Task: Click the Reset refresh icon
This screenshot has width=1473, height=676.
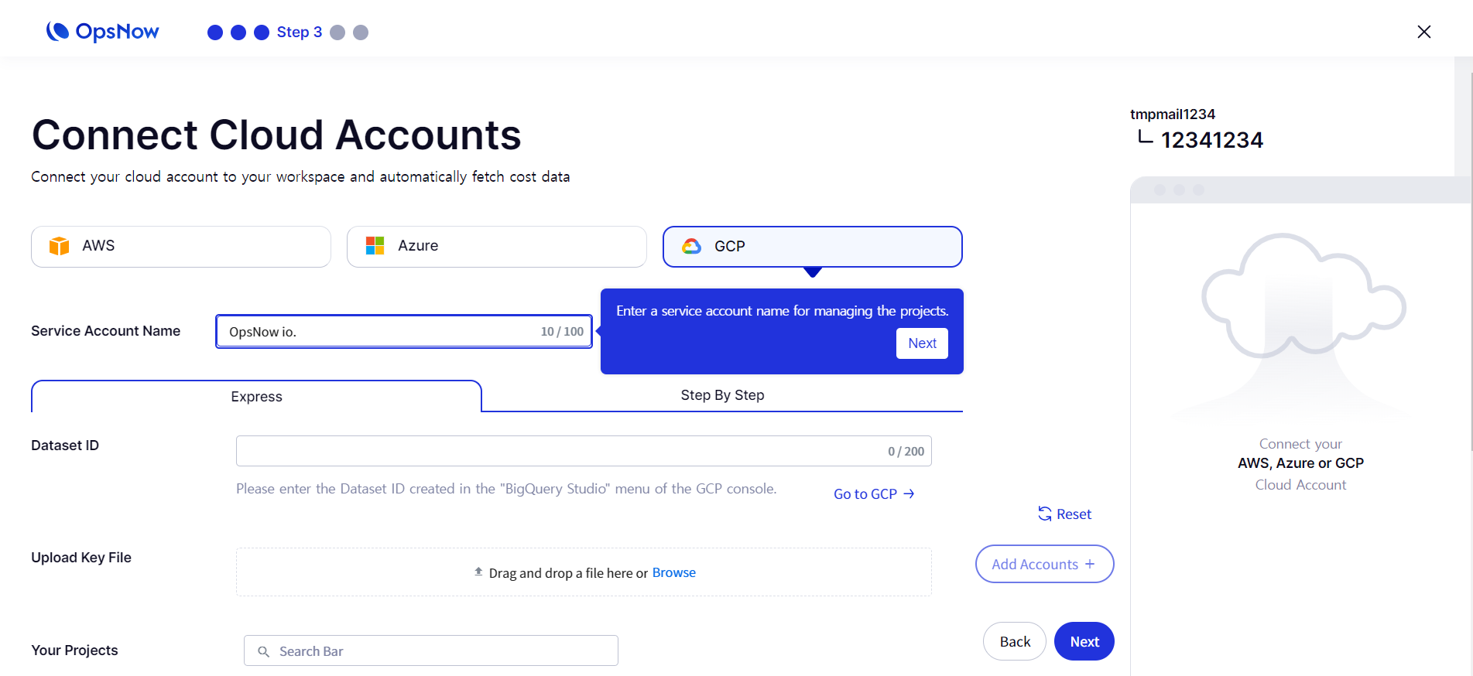Action: pyautogui.click(x=1044, y=514)
